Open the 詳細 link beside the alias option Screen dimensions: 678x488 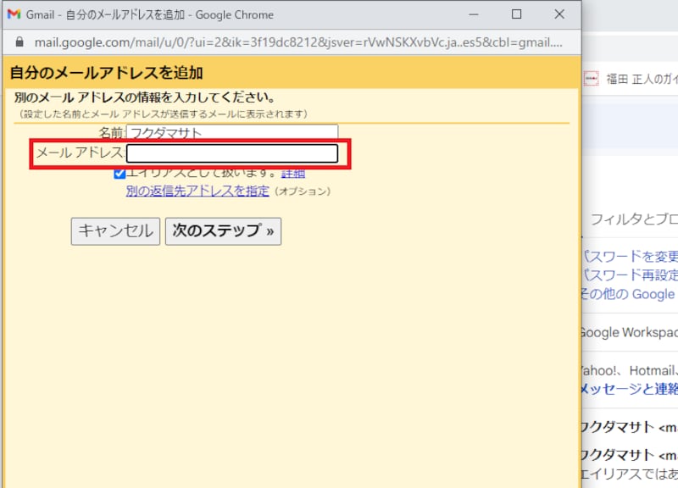pos(293,174)
